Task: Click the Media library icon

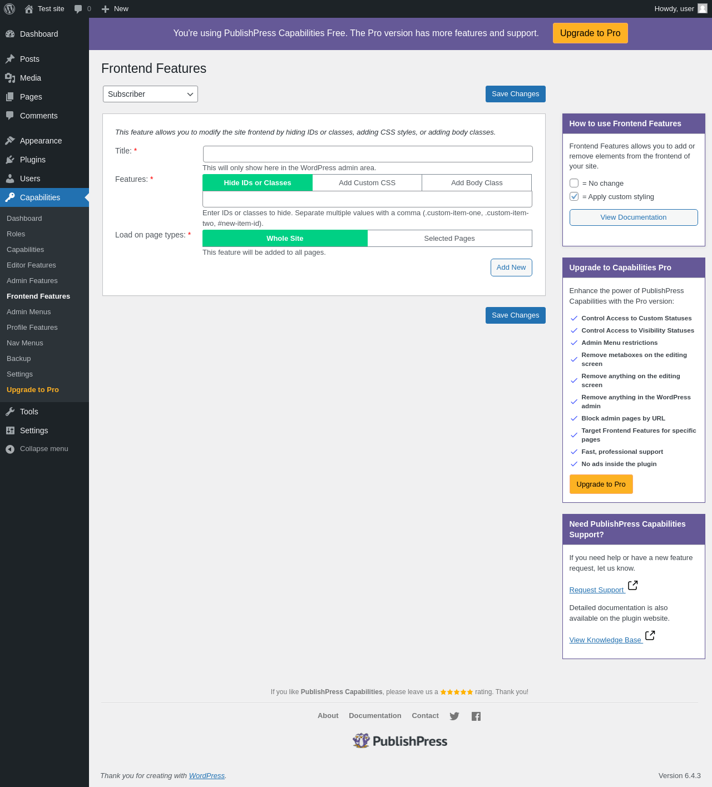Action: click(x=10, y=78)
